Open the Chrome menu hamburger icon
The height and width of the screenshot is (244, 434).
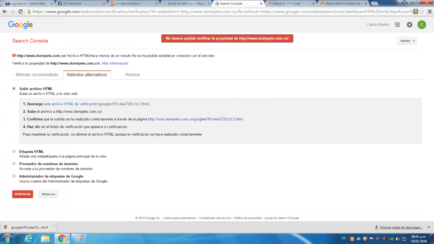(430, 11)
